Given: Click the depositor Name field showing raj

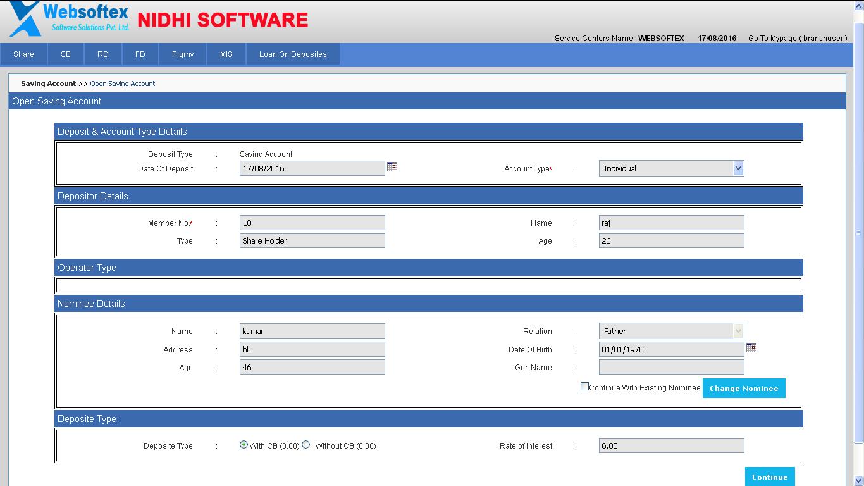Looking at the screenshot, I should coord(671,223).
